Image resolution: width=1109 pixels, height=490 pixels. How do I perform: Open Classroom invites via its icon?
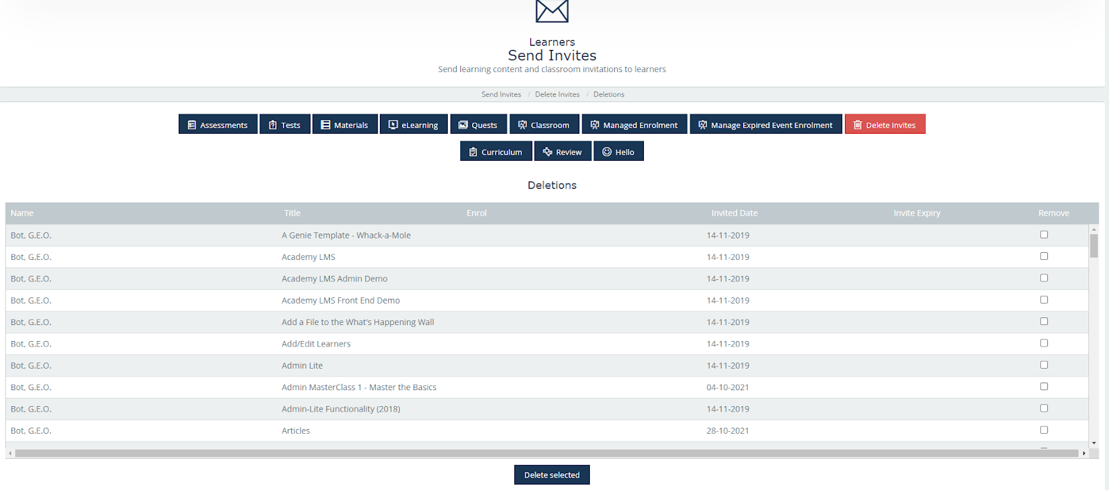tap(523, 125)
